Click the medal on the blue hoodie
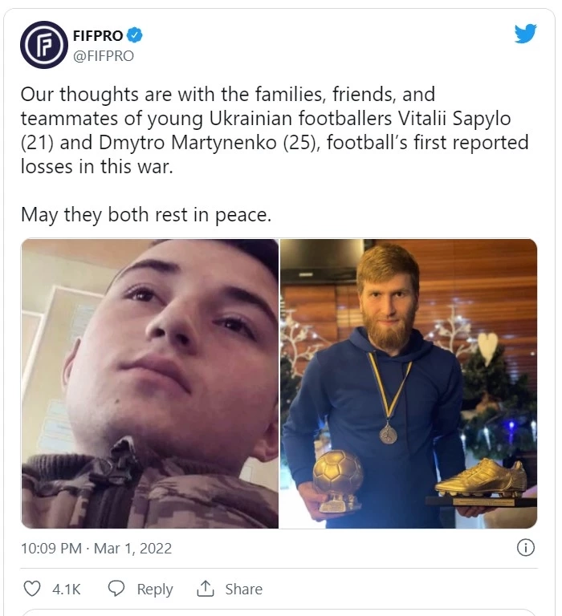This screenshot has height=616, width=562. [x=389, y=434]
